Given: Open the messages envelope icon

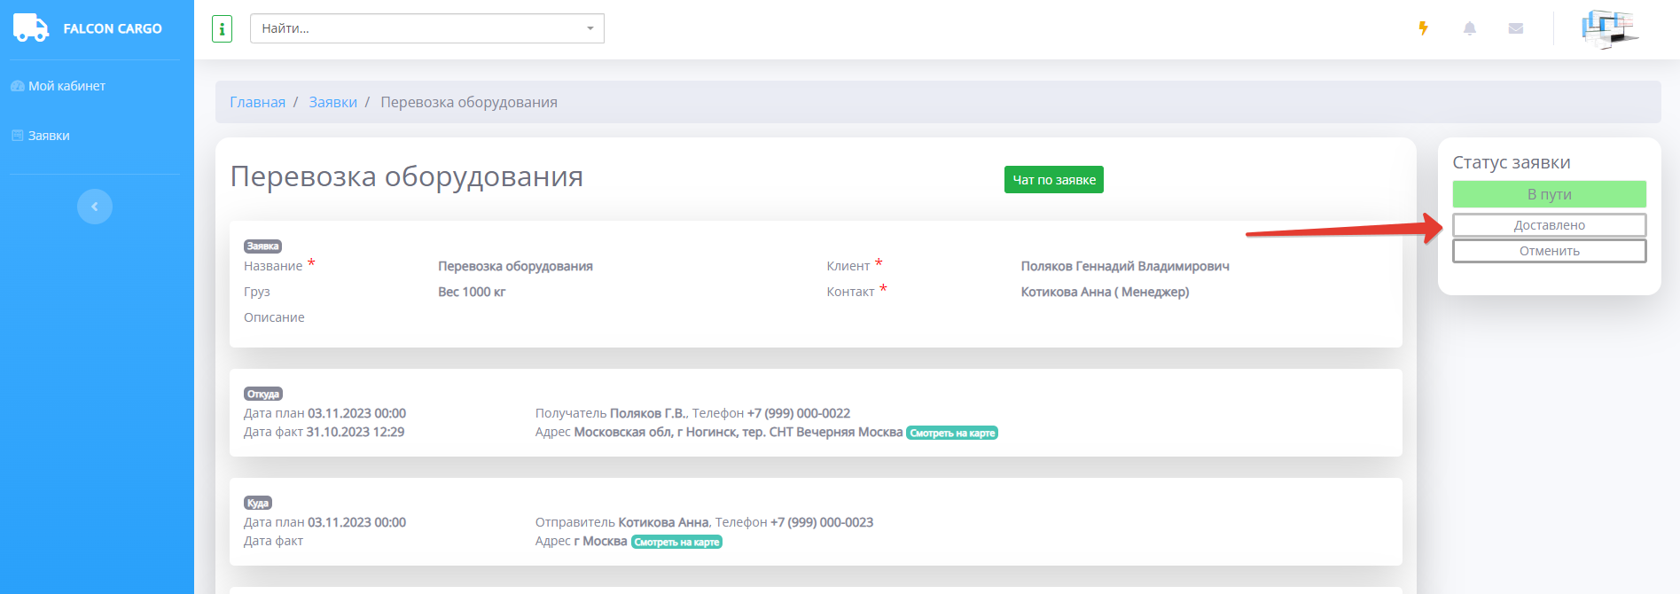Looking at the screenshot, I should (1515, 28).
